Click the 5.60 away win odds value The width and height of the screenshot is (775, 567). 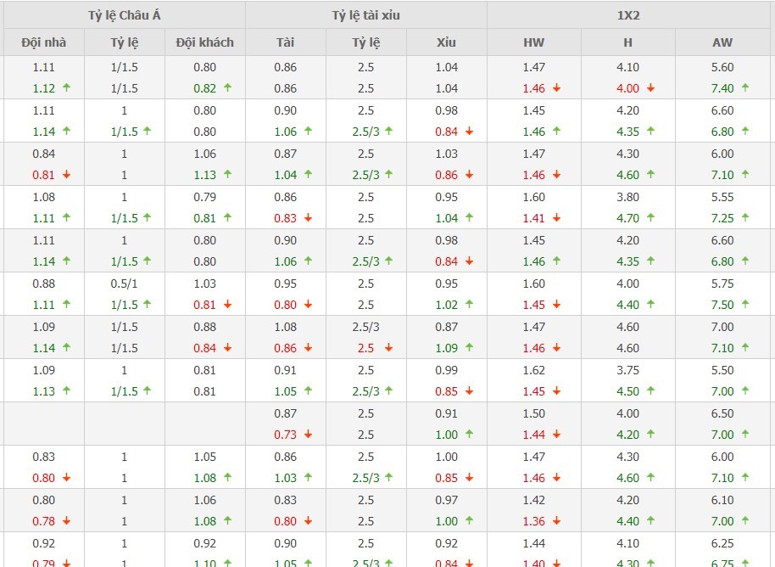(x=723, y=67)
